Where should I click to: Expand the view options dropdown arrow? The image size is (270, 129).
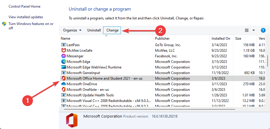click(253, 30)
